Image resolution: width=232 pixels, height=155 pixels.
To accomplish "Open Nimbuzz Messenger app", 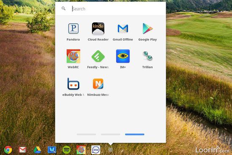I will point(98,84).
